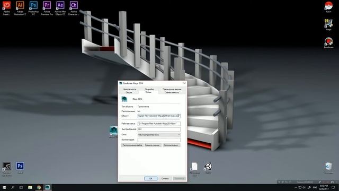Click the Maya icon inside properties dialog

124,99
